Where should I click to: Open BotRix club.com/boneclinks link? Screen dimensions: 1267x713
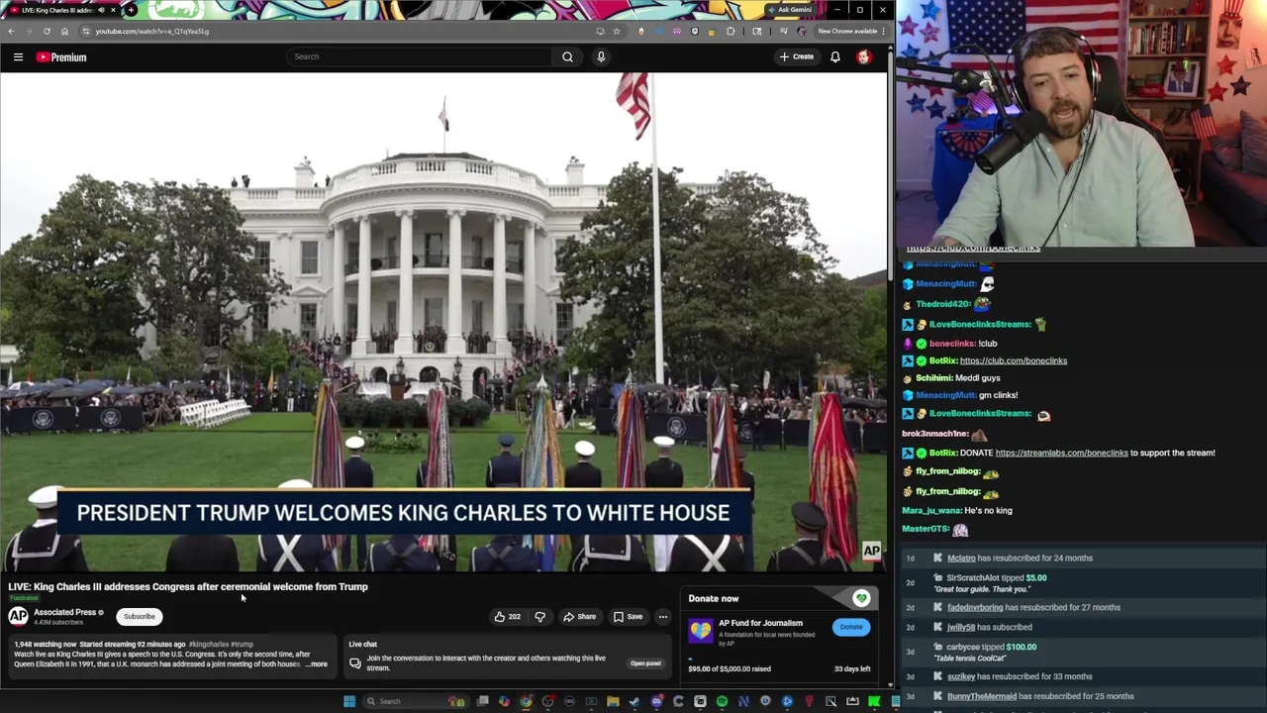(1014, 360)
